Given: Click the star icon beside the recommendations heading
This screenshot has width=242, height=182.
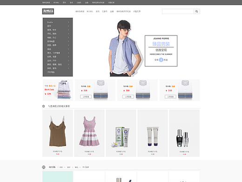Looking at the screenshot, I should click(x=43, y=106).
